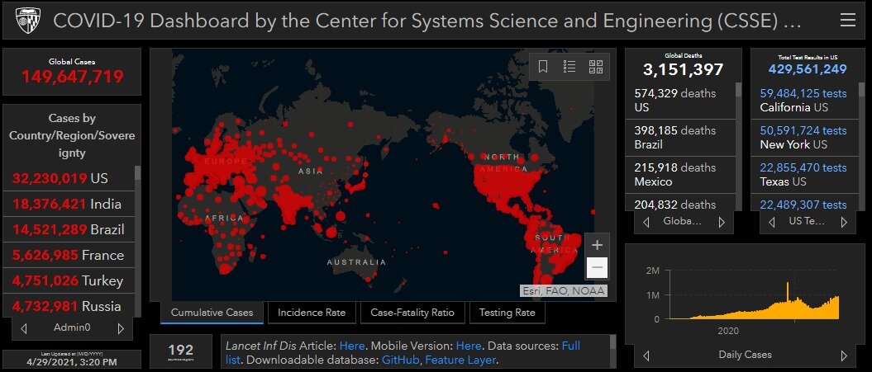Click the Asia label on map
This screenshot has width=872, height=372.
[x=310, y=171]
